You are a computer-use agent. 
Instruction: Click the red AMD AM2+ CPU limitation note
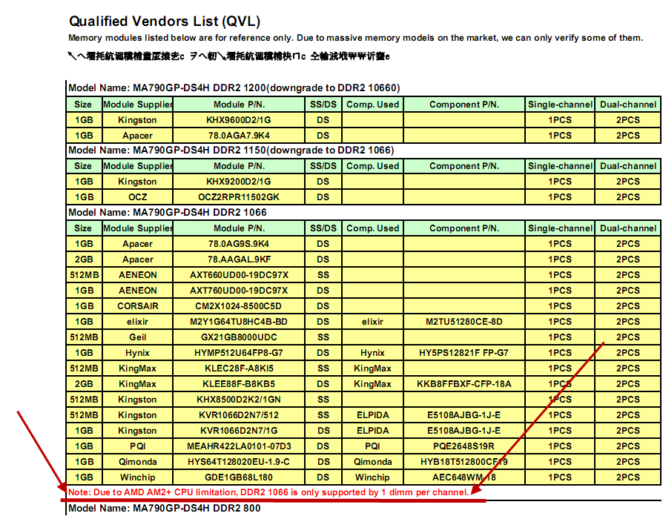pos(268,492)
